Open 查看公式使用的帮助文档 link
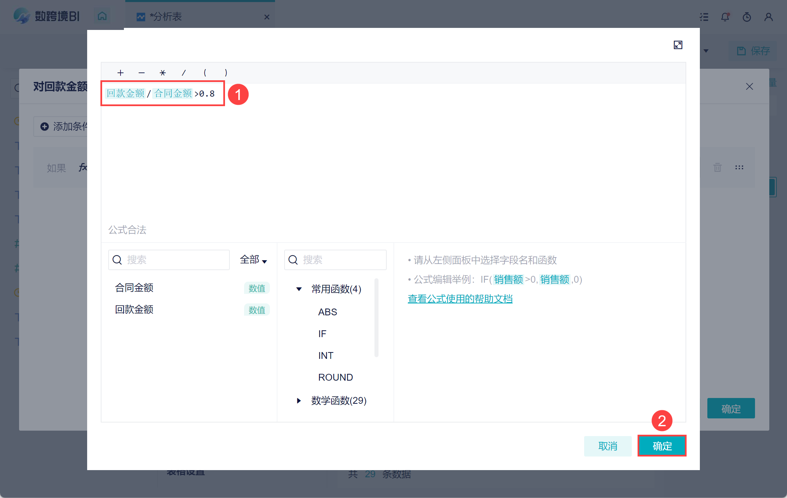 click(x=460, y=299)
